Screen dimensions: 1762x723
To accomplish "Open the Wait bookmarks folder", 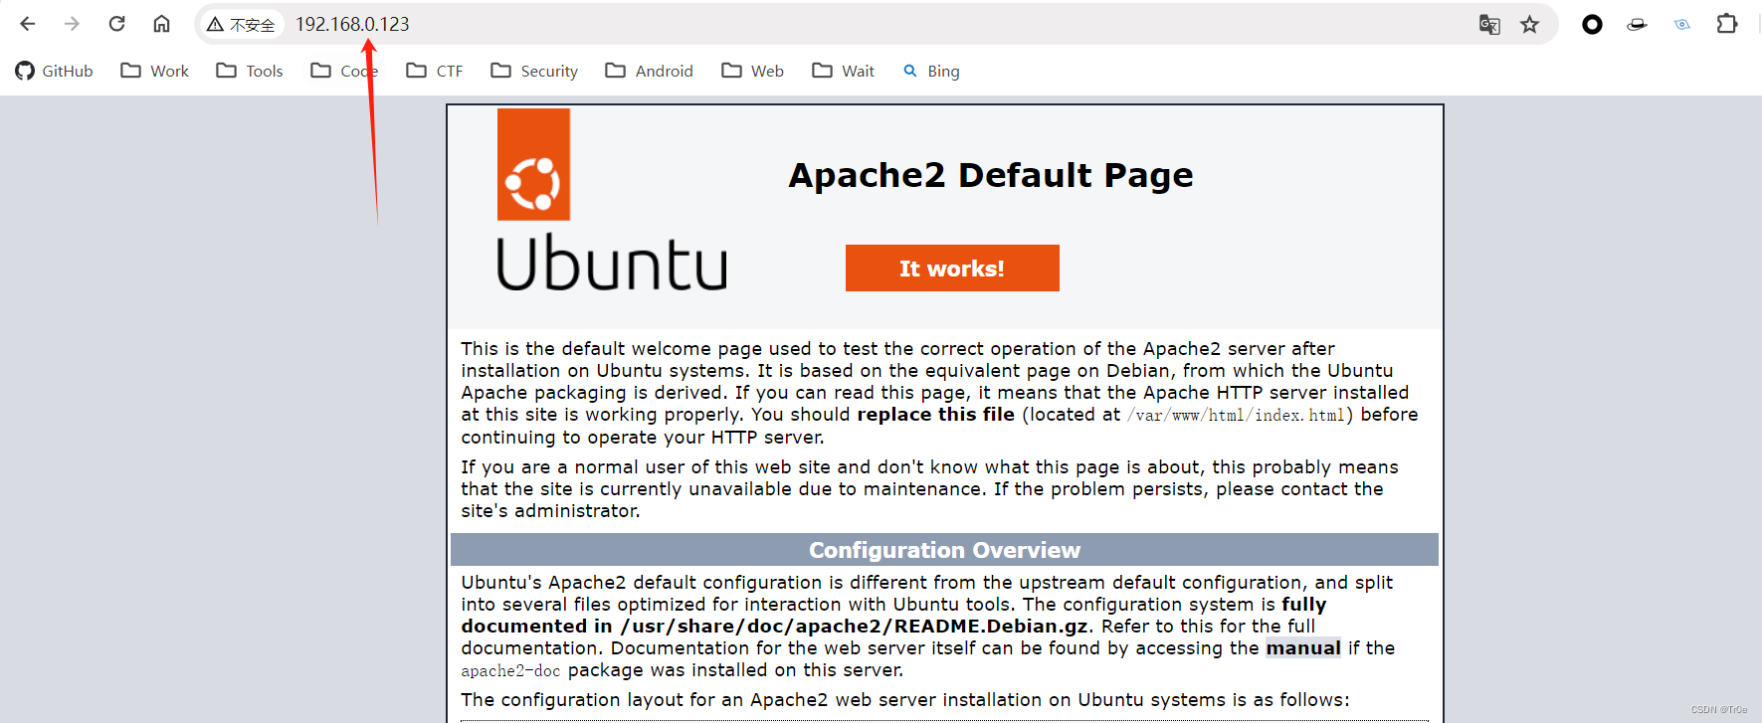I will [843, 71].
